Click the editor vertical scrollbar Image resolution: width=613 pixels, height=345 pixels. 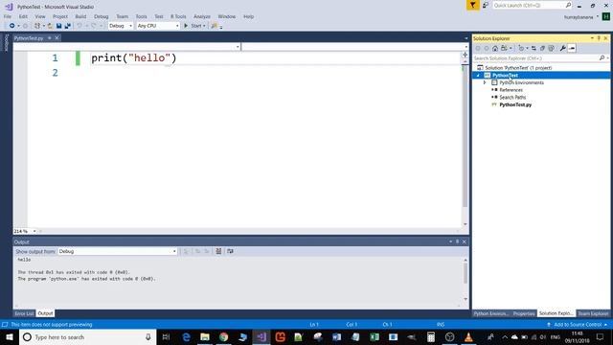coord(465,137)
